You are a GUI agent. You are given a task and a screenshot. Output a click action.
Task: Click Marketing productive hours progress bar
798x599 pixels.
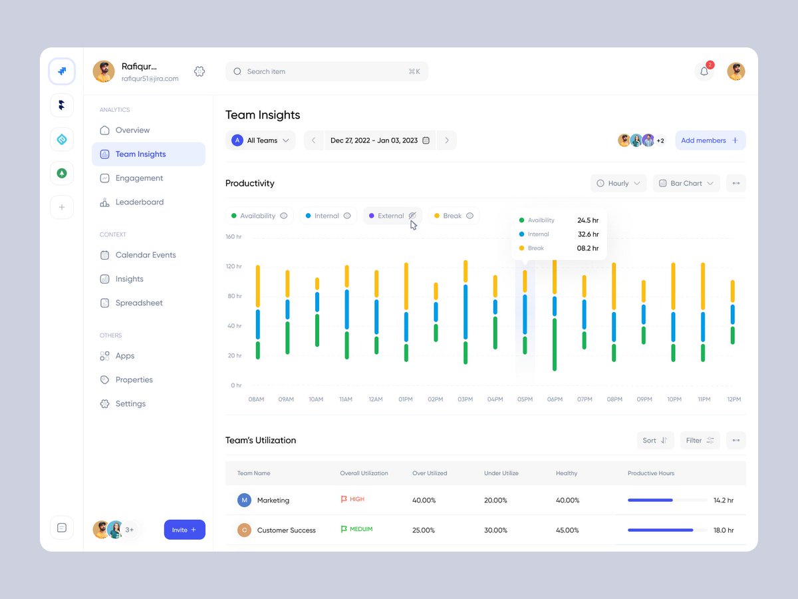pyautogui.click(x=667, y=500)
